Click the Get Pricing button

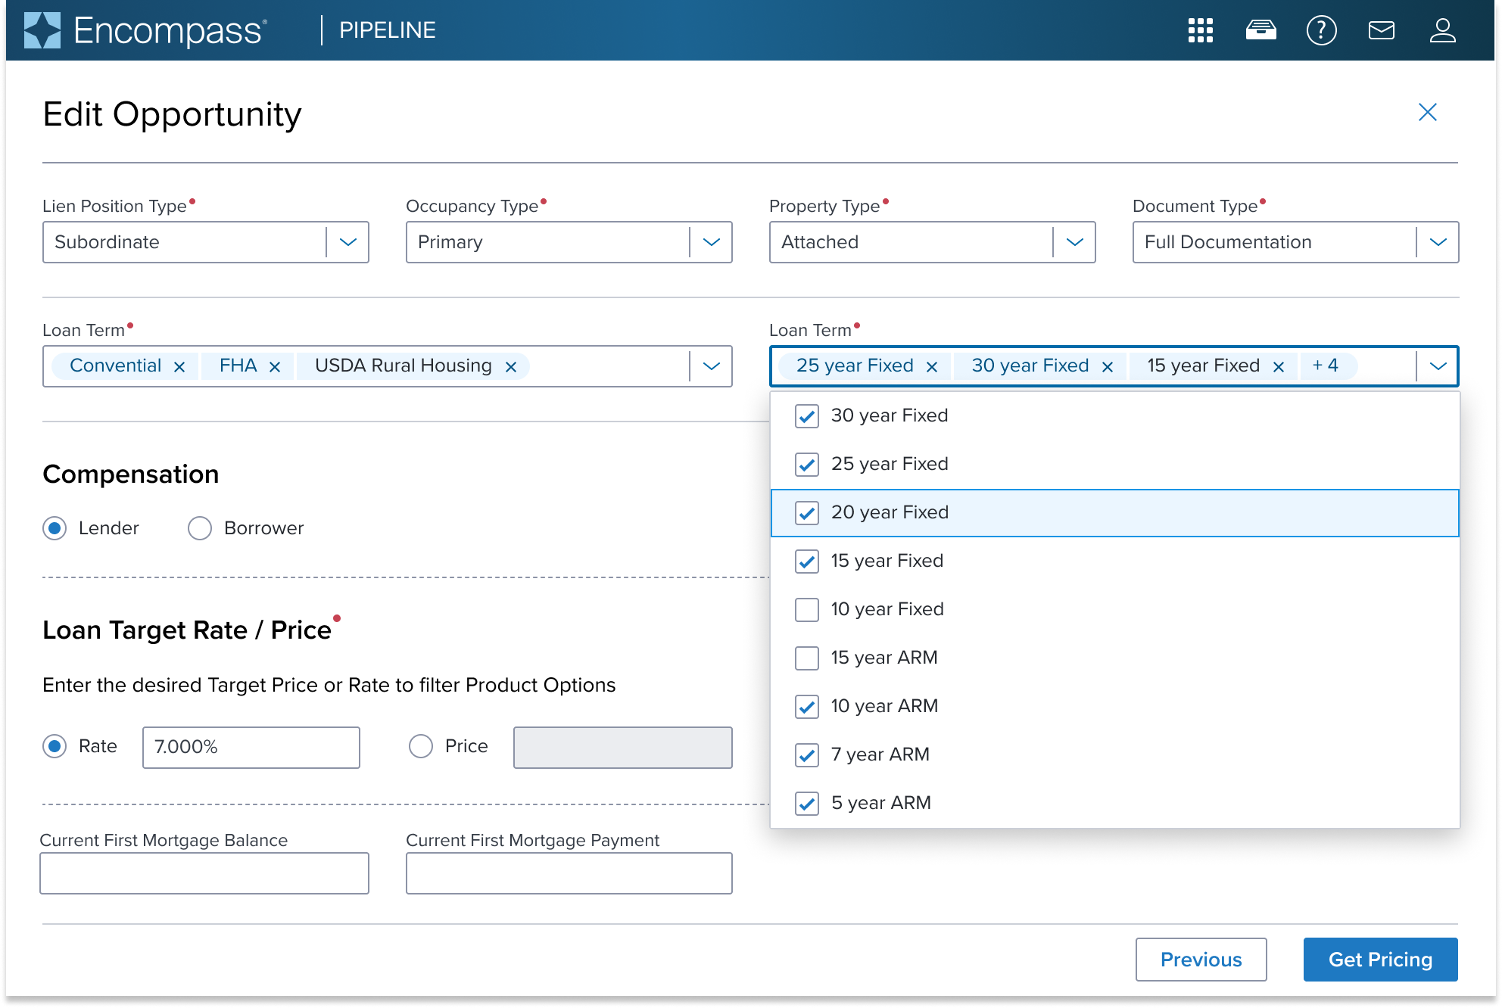click(x=1380, y=960)
